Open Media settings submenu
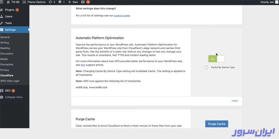 point(4,59)
